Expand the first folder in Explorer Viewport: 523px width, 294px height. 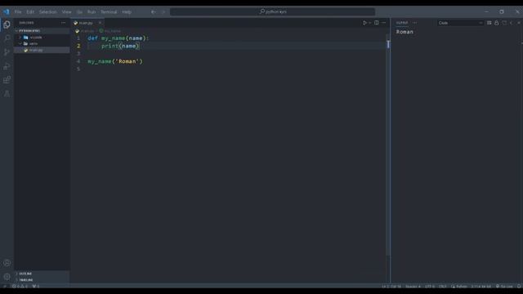click(42, 38)
